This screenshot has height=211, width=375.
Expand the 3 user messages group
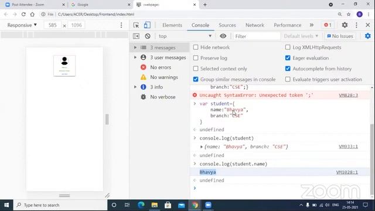[x=135, y=57]
